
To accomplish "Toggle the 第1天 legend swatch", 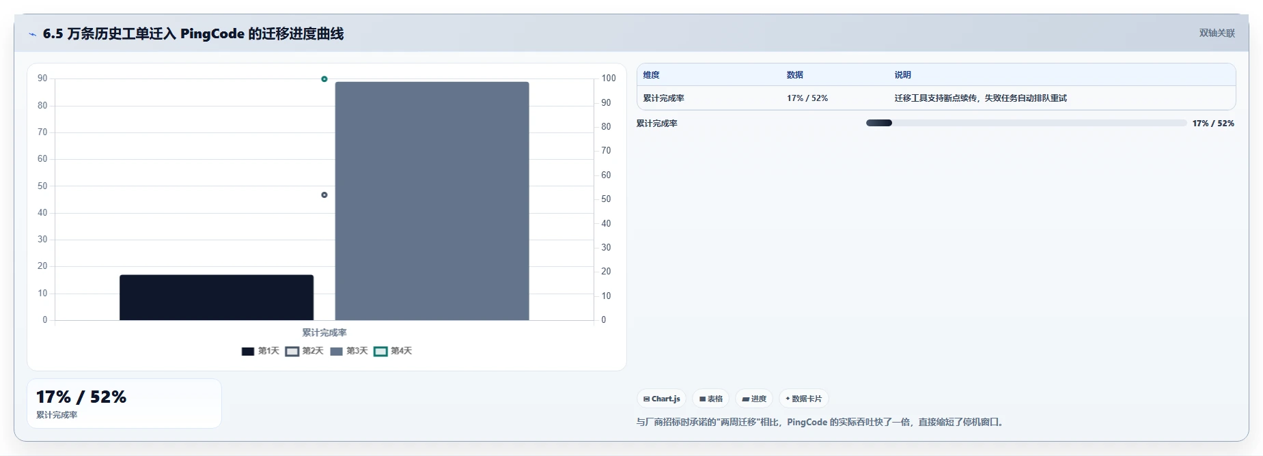I will tap(248, 351).
